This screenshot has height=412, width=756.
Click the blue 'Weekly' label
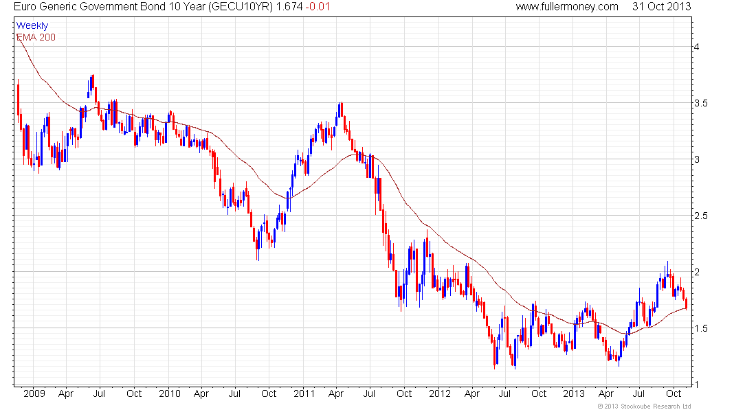[x=32, y=25]
